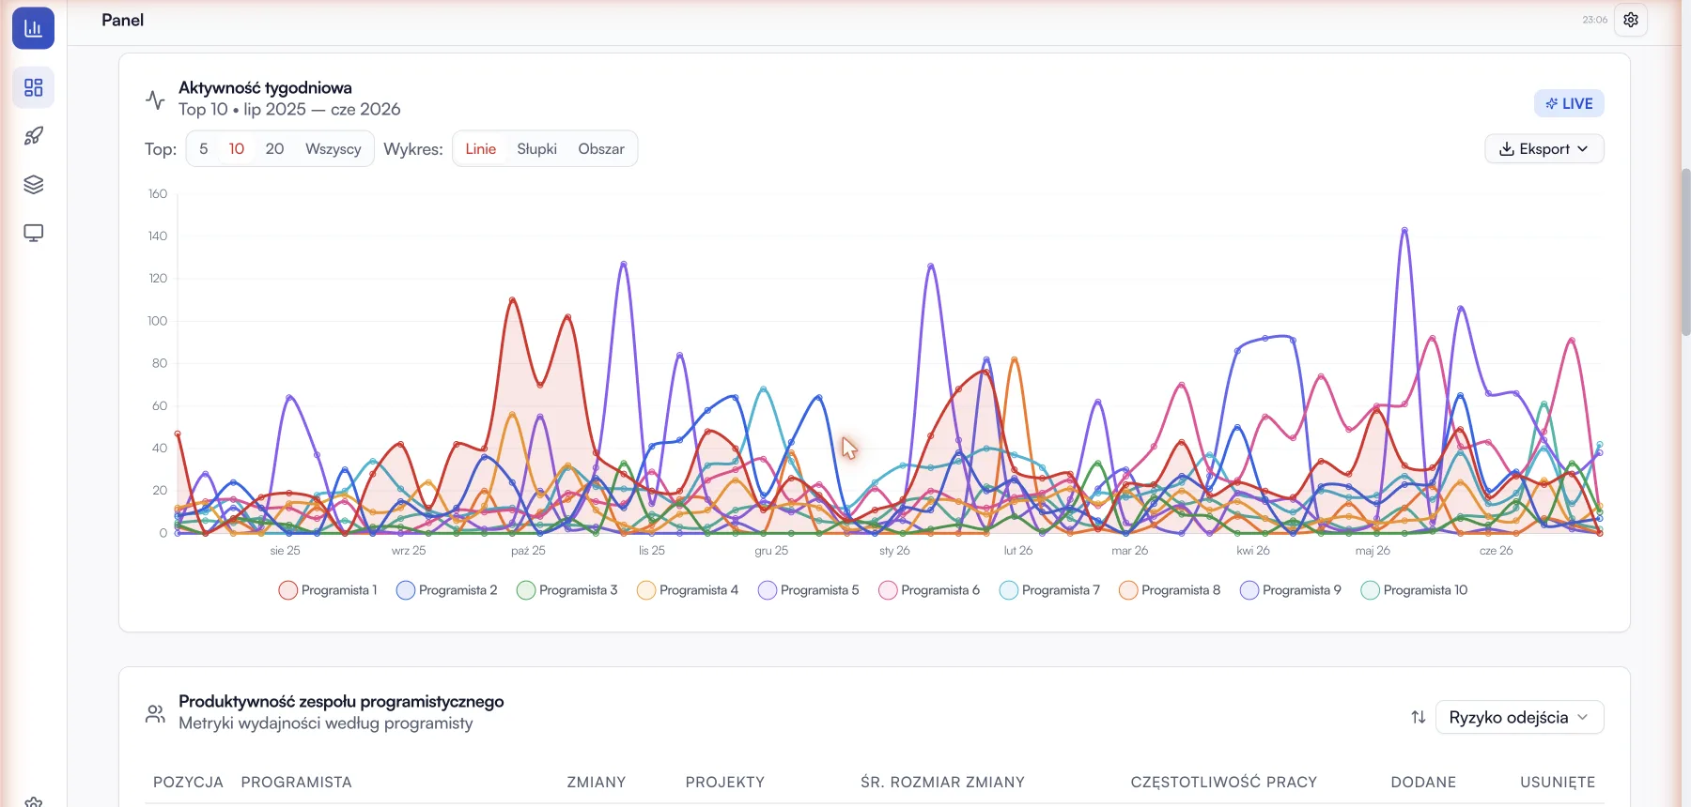Select Top 20 option
1691x807 pixels.
click(x=274, y=149)
